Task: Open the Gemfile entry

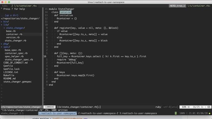Action: pyautogui.click(x=8, y=66)
